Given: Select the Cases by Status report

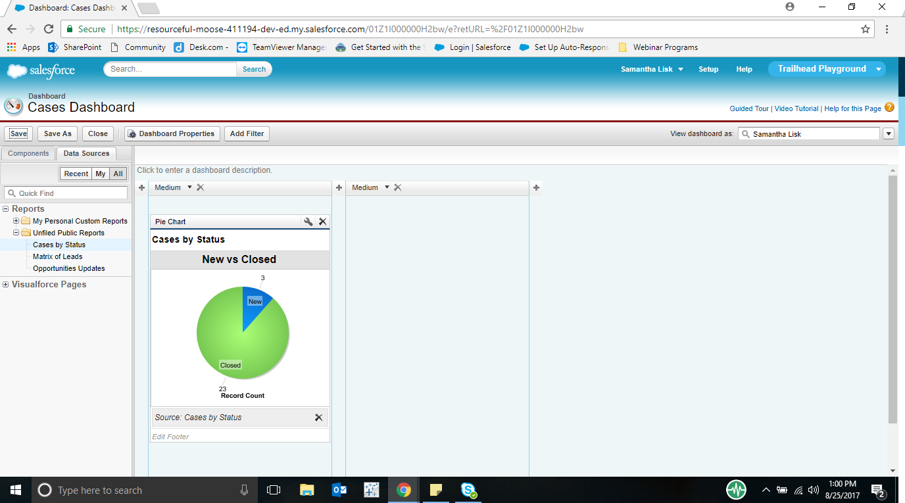Looking at the screenshot, I should (x=59, y=245).
